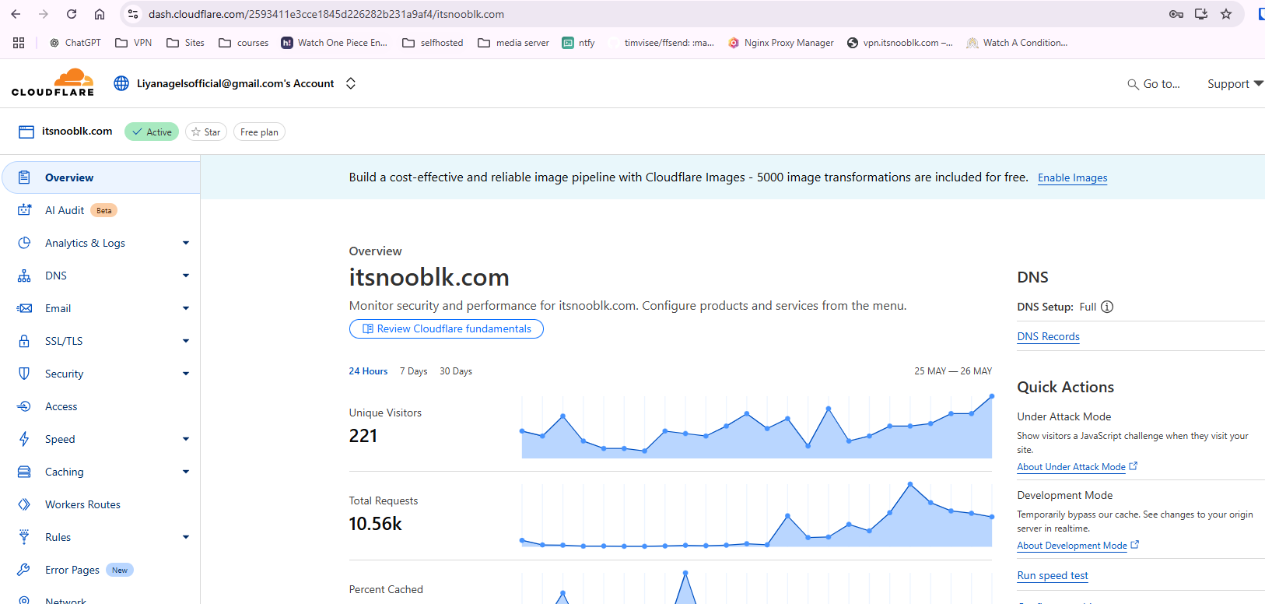
Task: Open the account switcher chevrons
Action: pyautogui.click(x=351, y=83)
